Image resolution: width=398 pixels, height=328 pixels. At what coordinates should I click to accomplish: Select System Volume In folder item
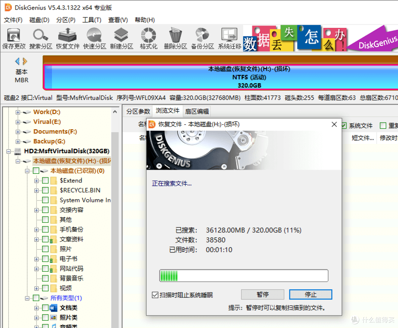[85, 200]
